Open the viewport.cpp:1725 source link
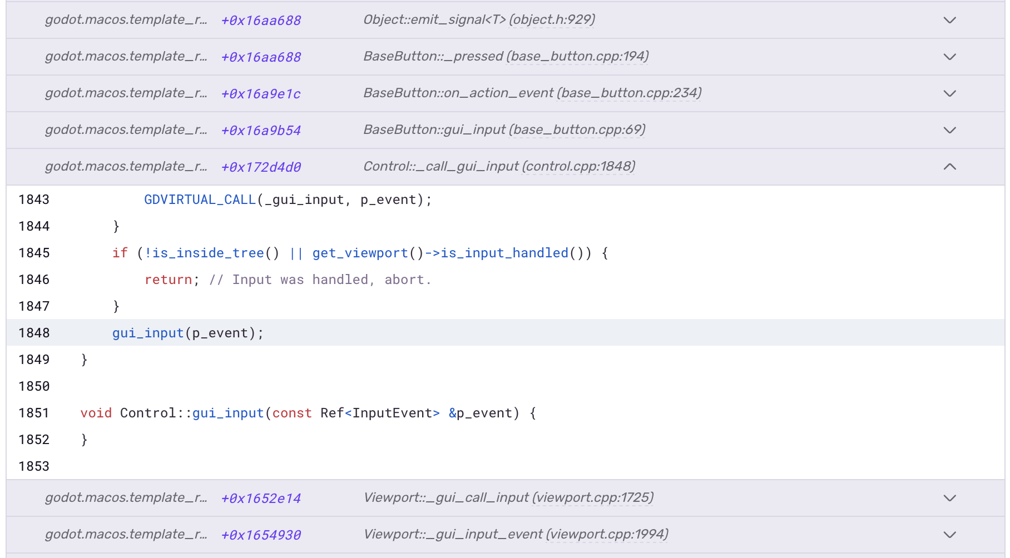The image size is (1010, 558). (x=592, y=498)
